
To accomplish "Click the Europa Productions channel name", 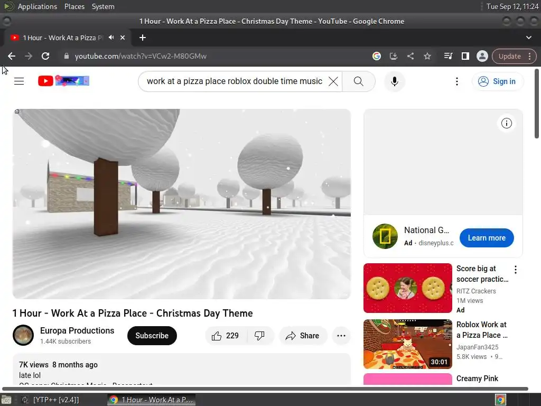I will pyautogui.click(x=77, y=330).
